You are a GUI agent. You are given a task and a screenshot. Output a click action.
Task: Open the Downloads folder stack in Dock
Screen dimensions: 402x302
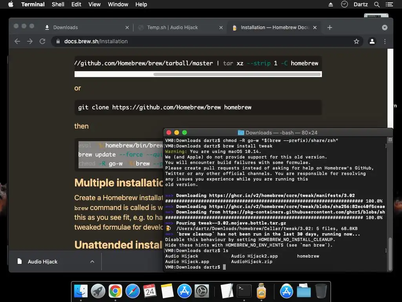point(303,291)
